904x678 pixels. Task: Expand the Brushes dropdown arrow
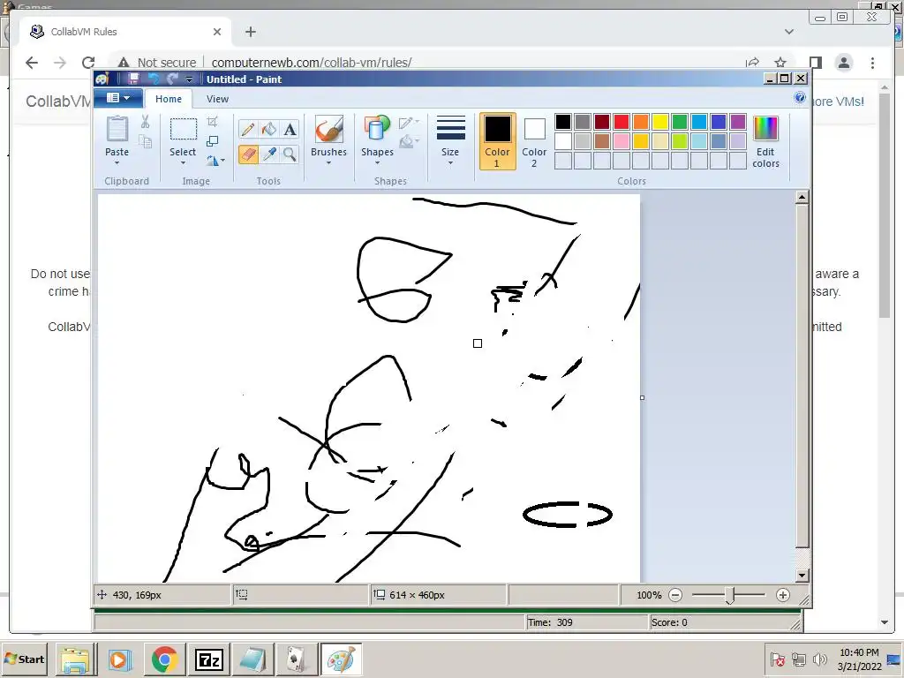[328, 163]
